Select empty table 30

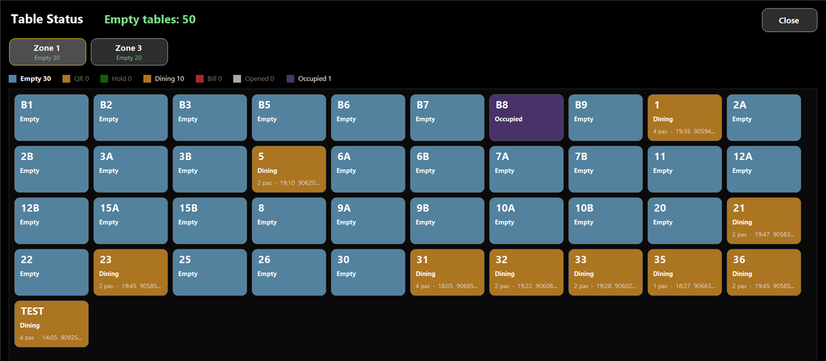(368, 272)
